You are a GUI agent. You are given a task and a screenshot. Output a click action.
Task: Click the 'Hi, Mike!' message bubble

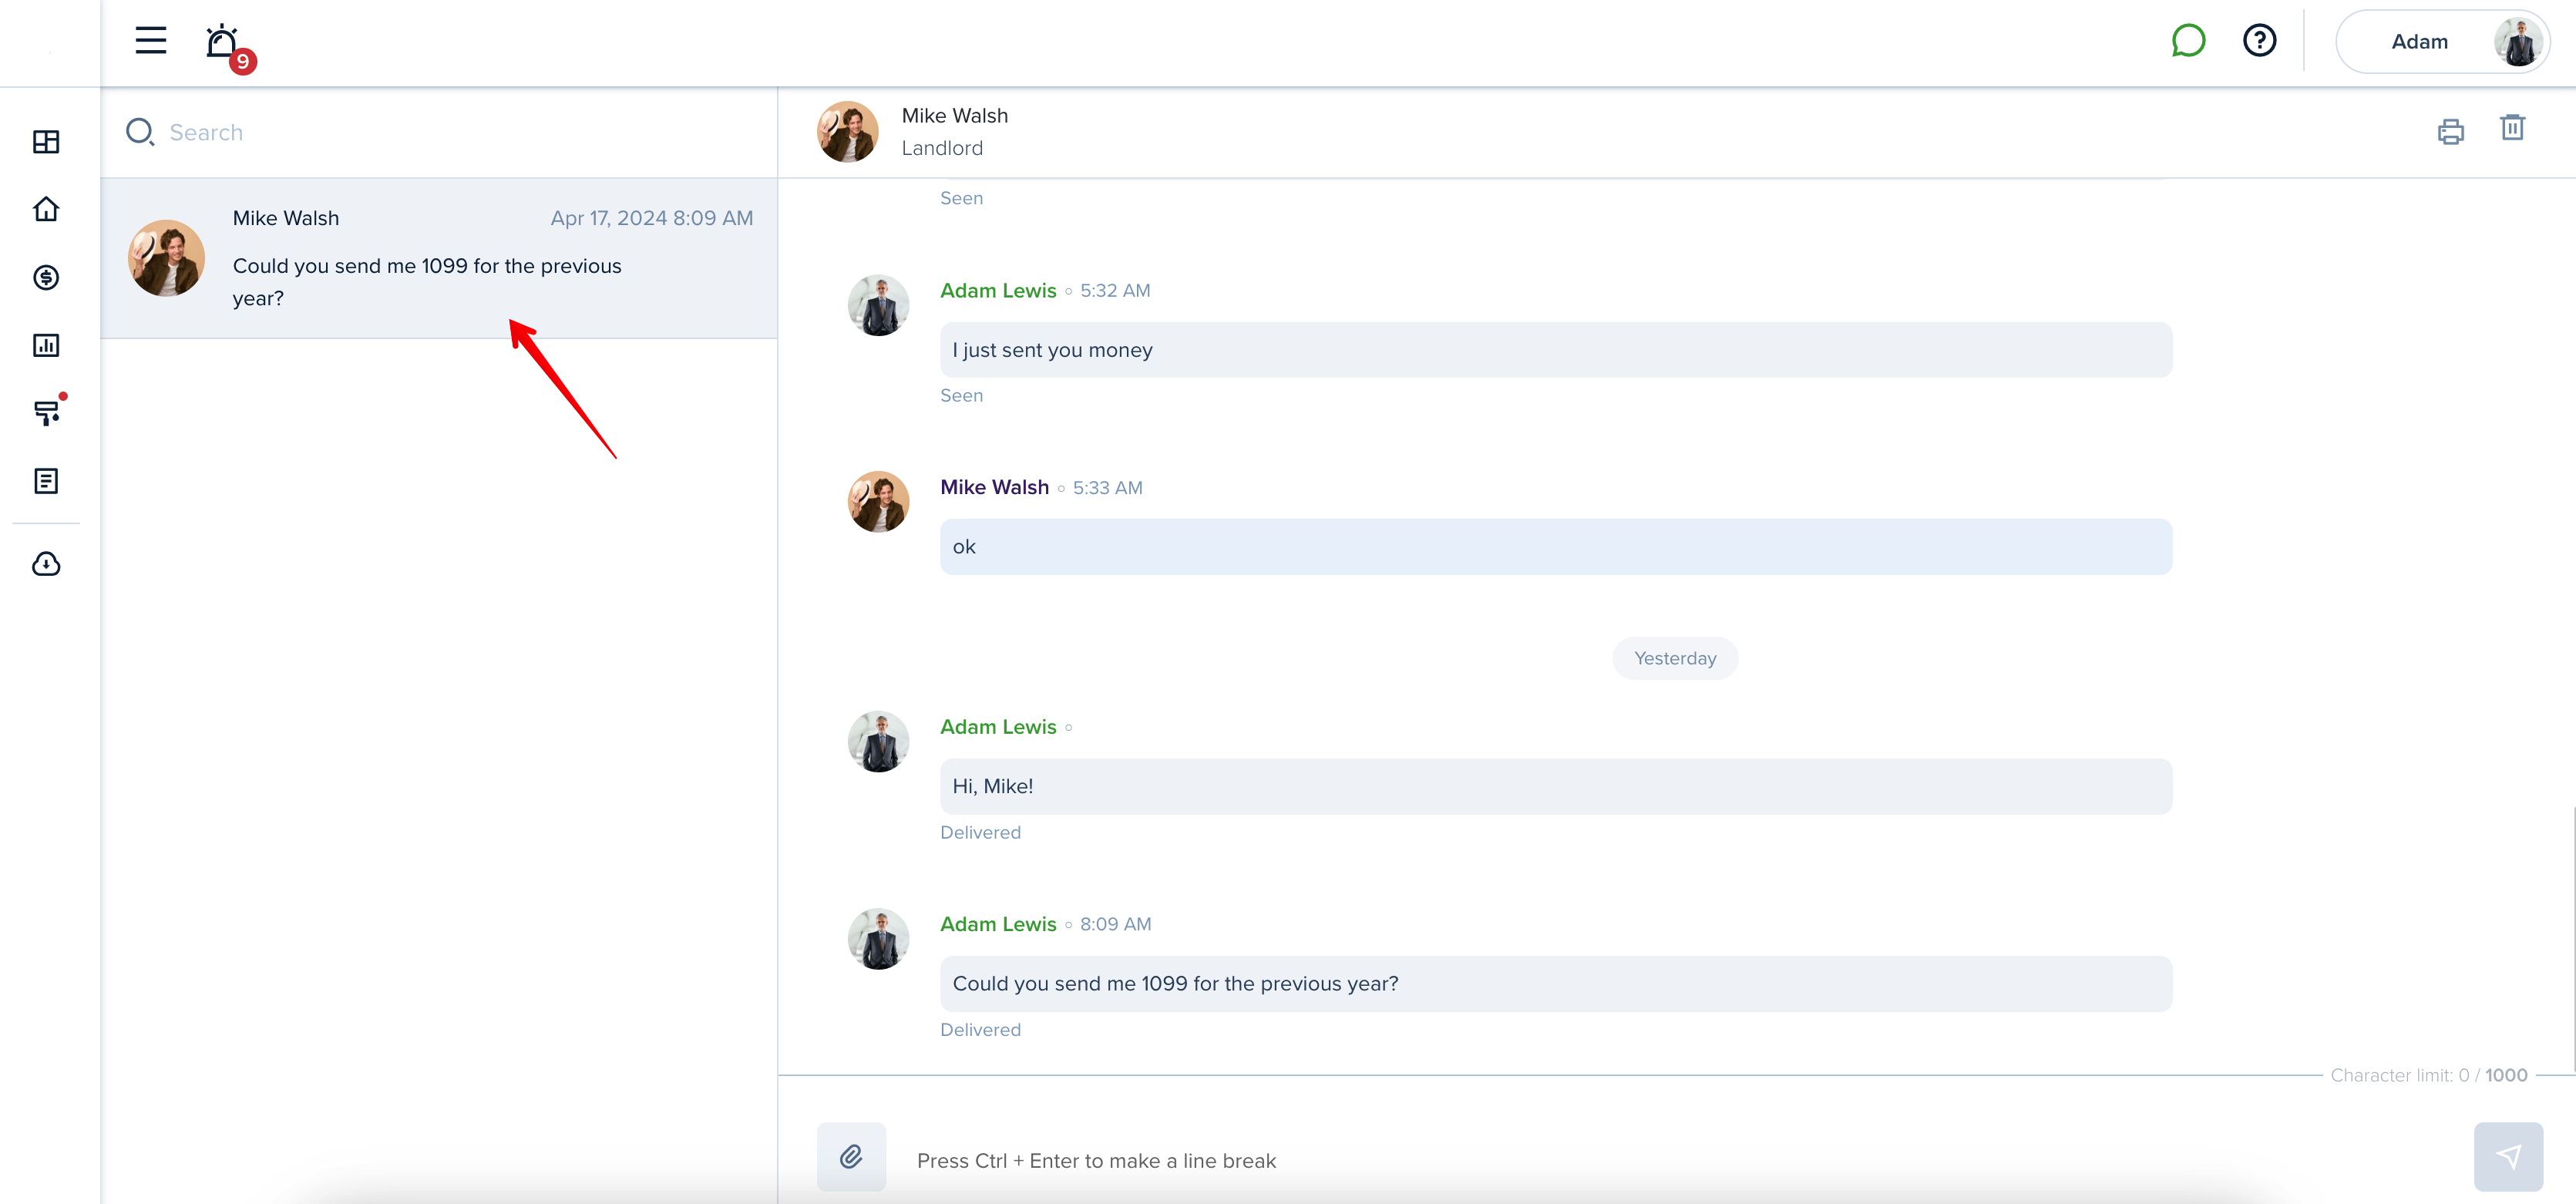coord(1555,786)
